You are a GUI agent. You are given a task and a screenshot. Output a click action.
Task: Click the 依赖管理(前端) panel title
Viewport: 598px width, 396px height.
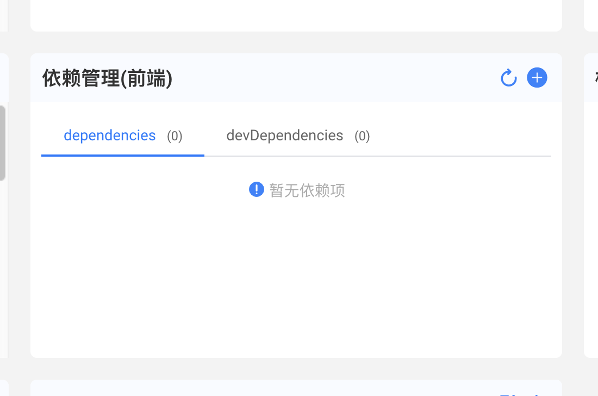click(x=107, y=78)
